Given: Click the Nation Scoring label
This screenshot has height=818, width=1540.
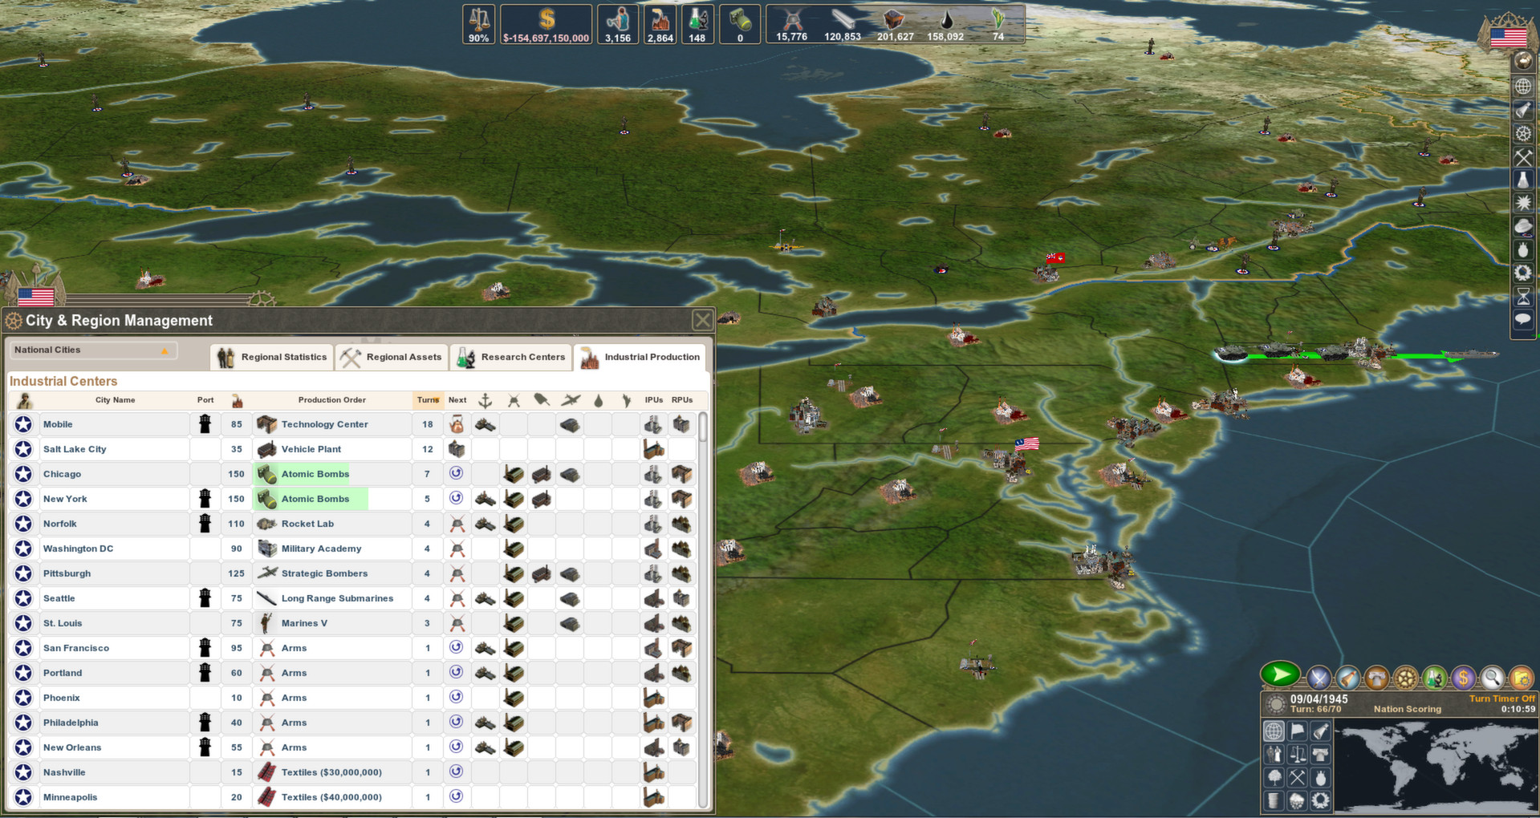Looking at the screenshot, I should pos(1407,709).
